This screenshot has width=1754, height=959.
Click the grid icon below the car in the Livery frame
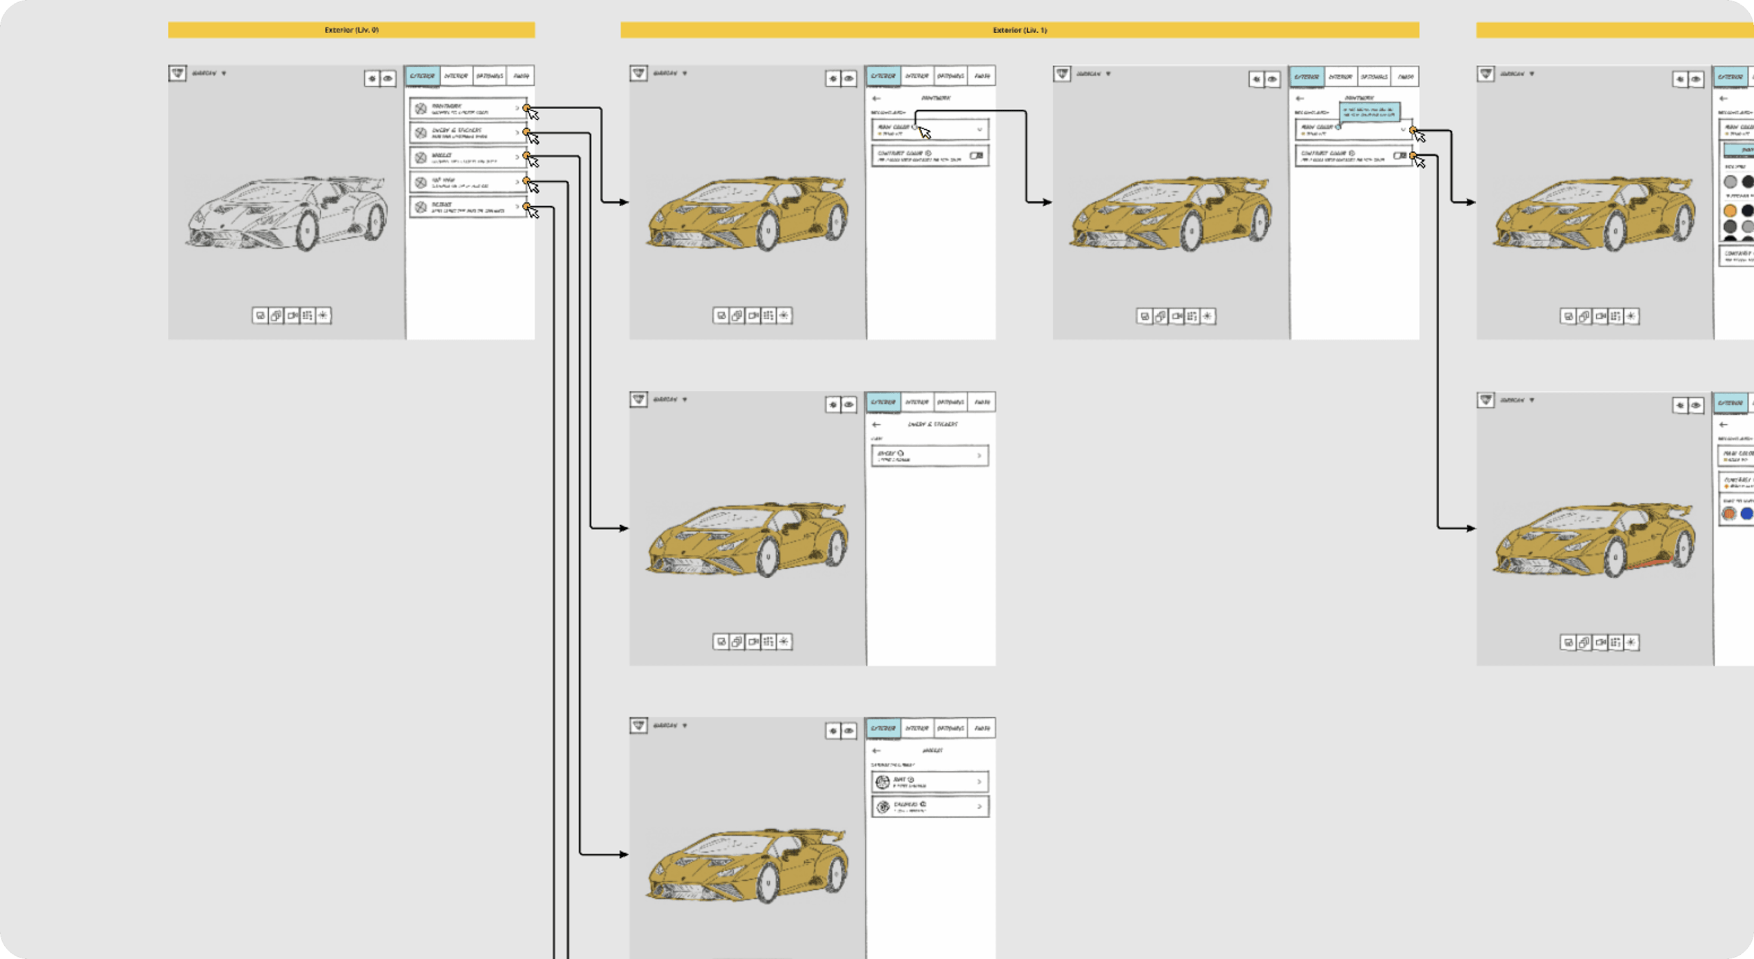[769, 642]
